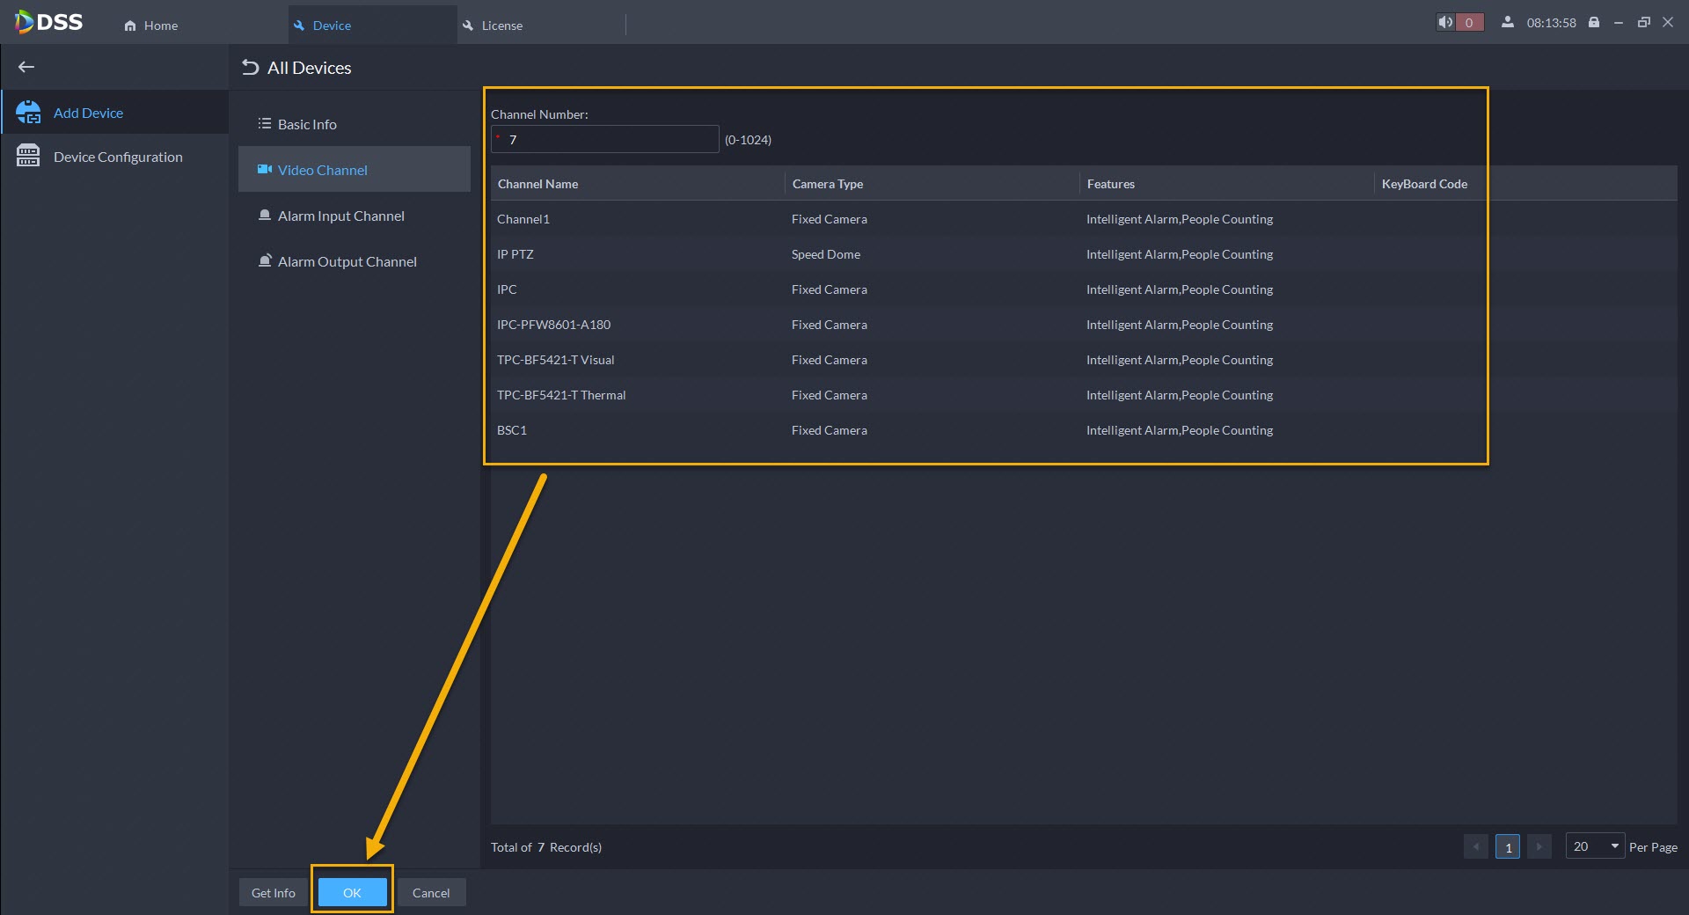
Task: Click the alarm speaker volume icon
Action: click(1444, 23)
